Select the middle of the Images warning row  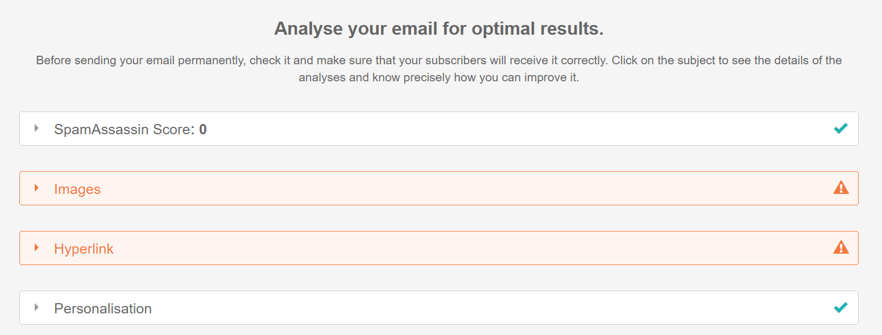[438, 188]
